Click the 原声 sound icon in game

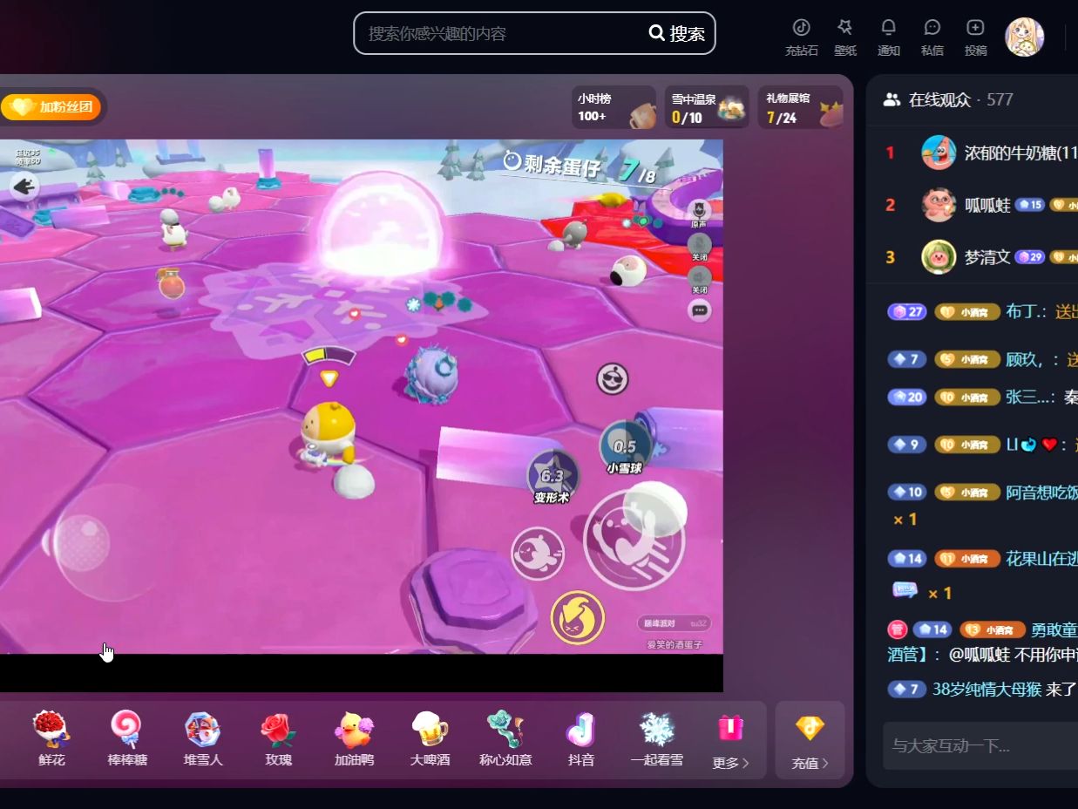tap(699, 213)
